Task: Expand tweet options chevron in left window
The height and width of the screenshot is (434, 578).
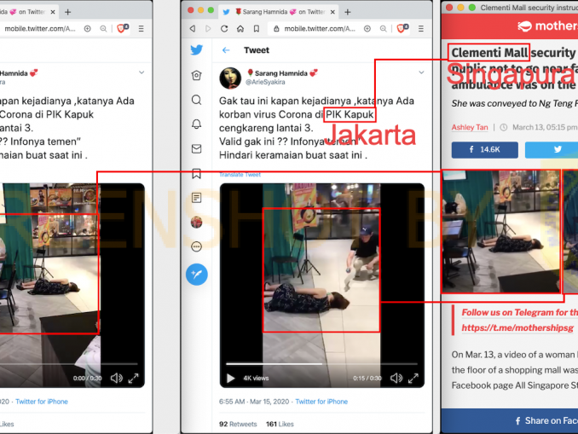Action: 142,72
